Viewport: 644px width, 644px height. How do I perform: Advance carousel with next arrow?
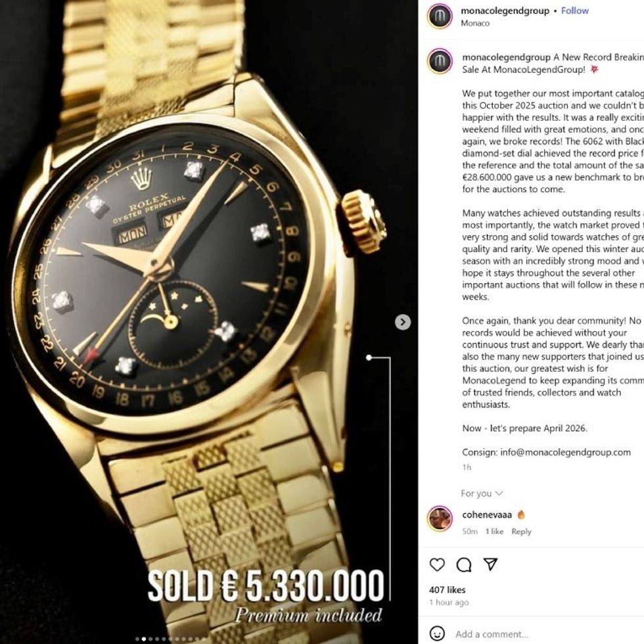[402, 322]
